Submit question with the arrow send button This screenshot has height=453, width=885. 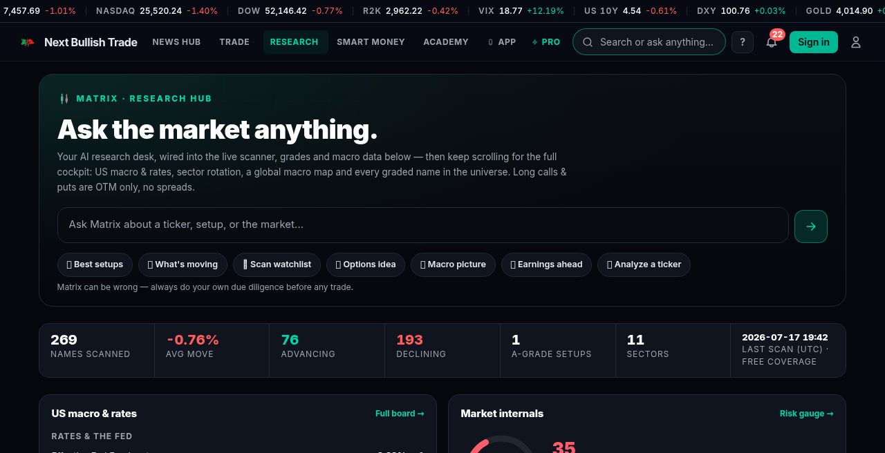point(811,226)
